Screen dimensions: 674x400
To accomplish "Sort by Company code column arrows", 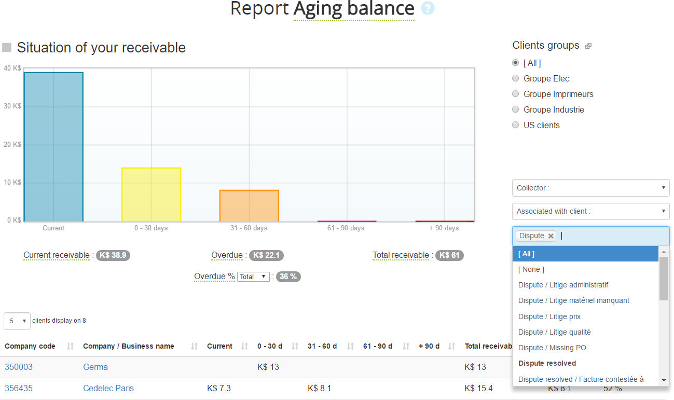I will [x=71, y=347].
